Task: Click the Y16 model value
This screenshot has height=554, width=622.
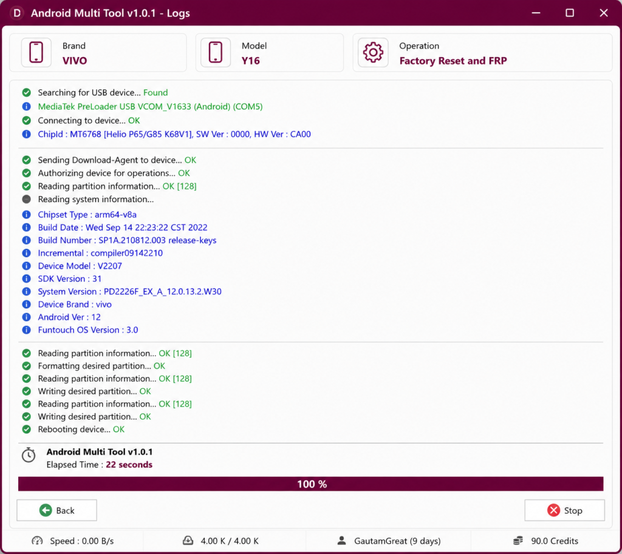Action: [251, 61]
